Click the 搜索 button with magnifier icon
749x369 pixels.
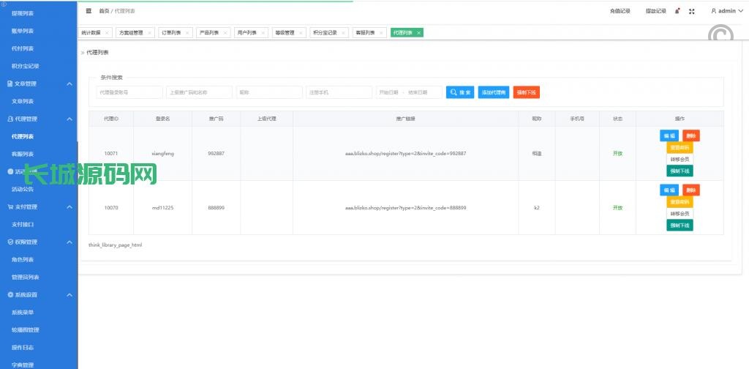(460, 92)
